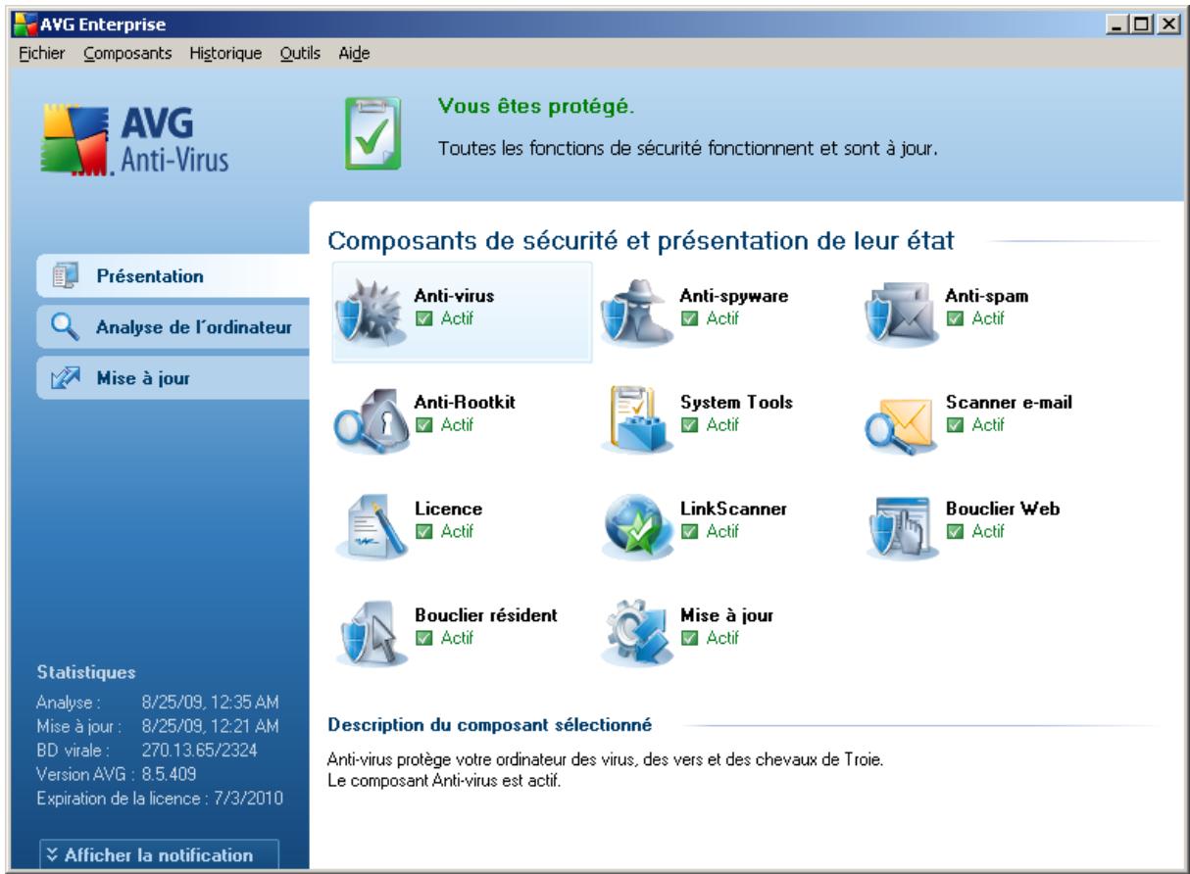
Task: Click the Statistiques heading
Action: (86, 674)
